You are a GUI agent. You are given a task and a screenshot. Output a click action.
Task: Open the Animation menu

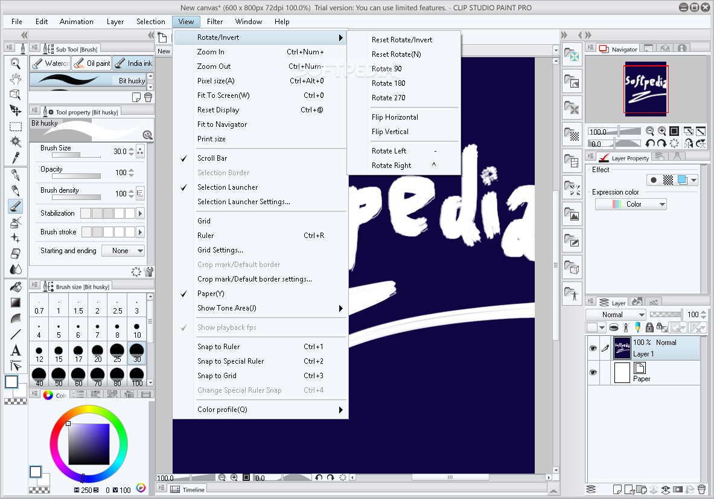click(77, 21)
